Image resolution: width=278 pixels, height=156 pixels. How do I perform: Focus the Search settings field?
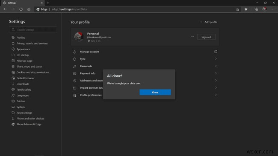click(33, 30)
